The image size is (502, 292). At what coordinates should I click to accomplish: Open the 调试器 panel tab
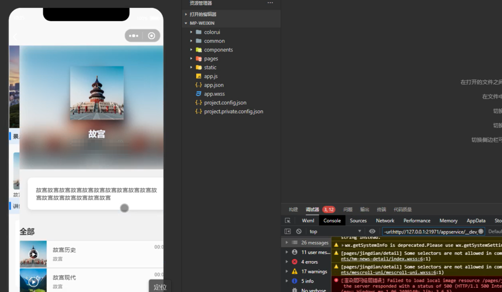click(312, 210)
